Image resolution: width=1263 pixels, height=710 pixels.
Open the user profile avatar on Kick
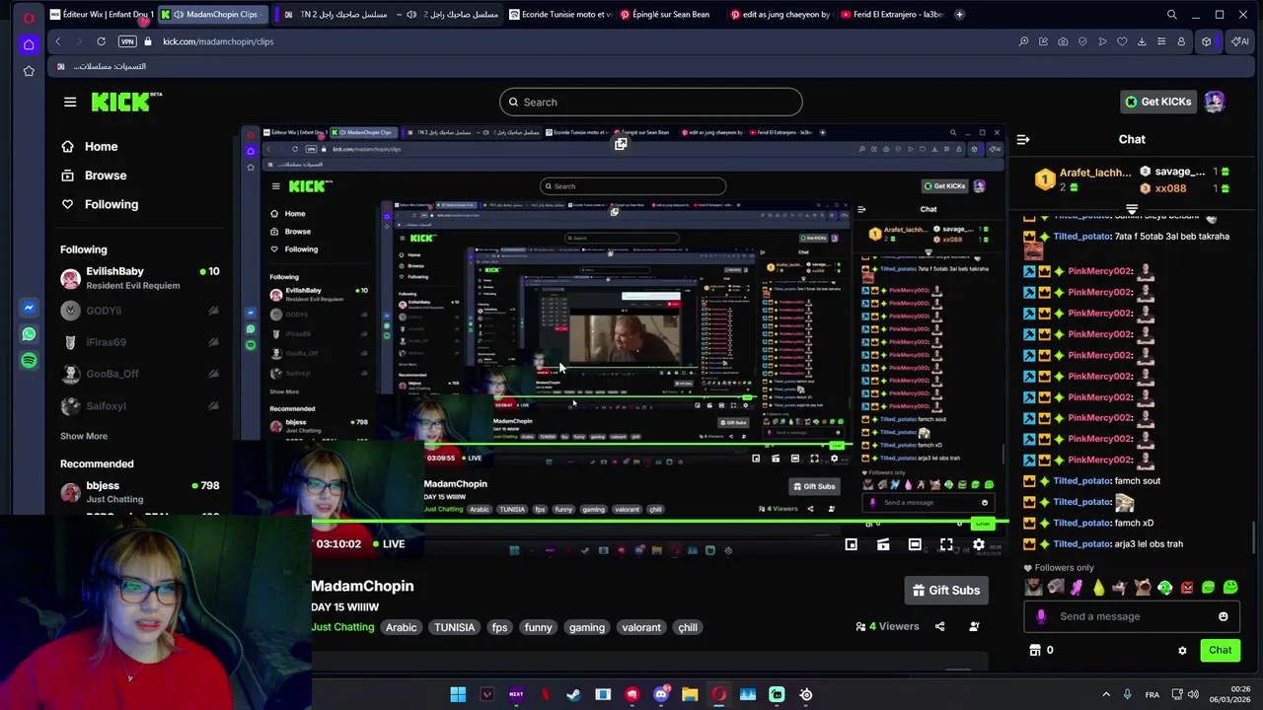tap(1214, 102)
